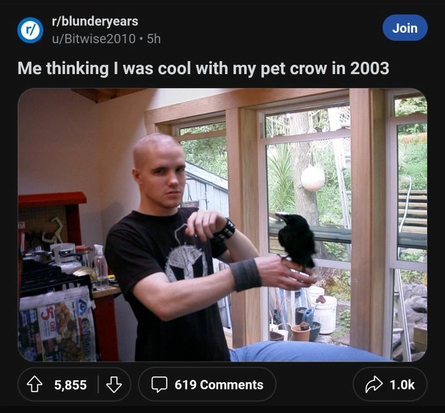445x413 pixels.
Task: Click the 5,855 vote score
Action: [71, 385]
